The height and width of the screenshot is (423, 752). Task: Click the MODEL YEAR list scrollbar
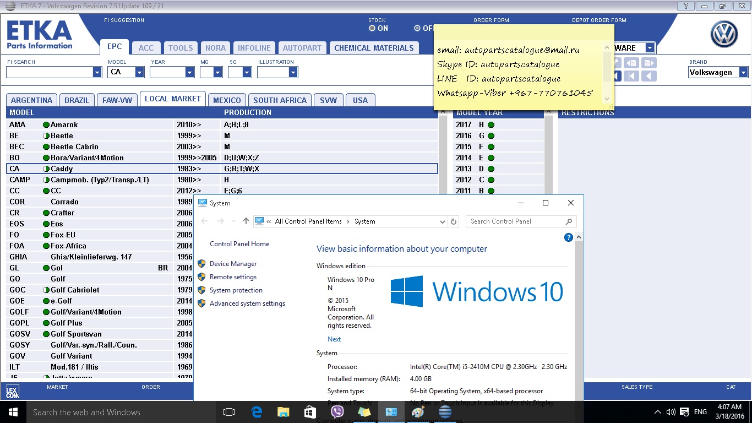[548, 152]
